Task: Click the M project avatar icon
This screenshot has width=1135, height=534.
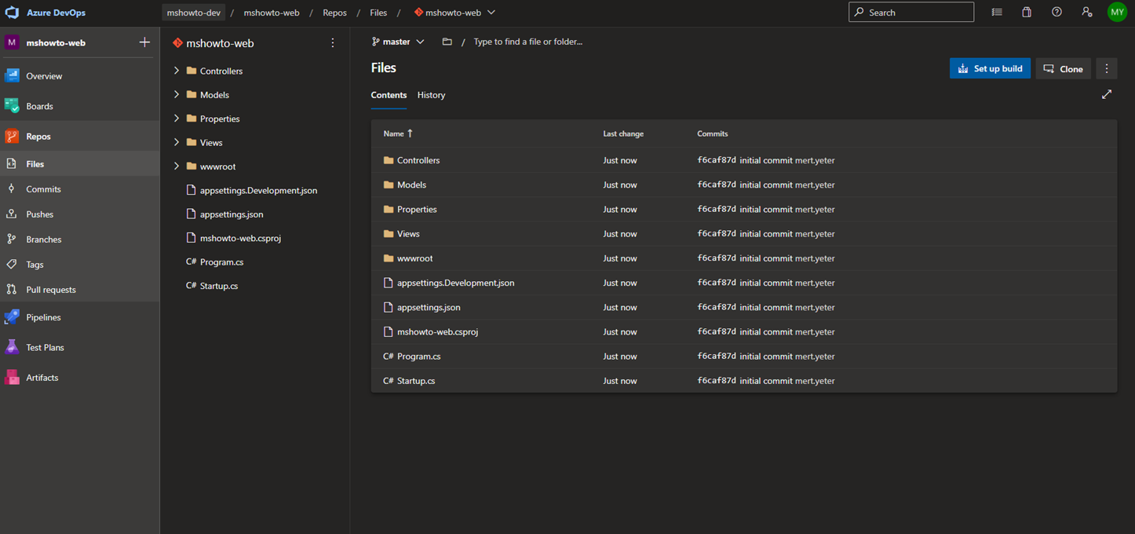Action: (12, 42)
